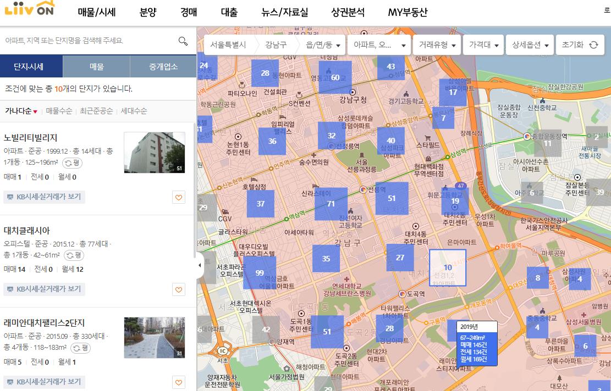
Task: Open the 래미안대치팰리스2단지 listing title
Action: pos(44,323)
